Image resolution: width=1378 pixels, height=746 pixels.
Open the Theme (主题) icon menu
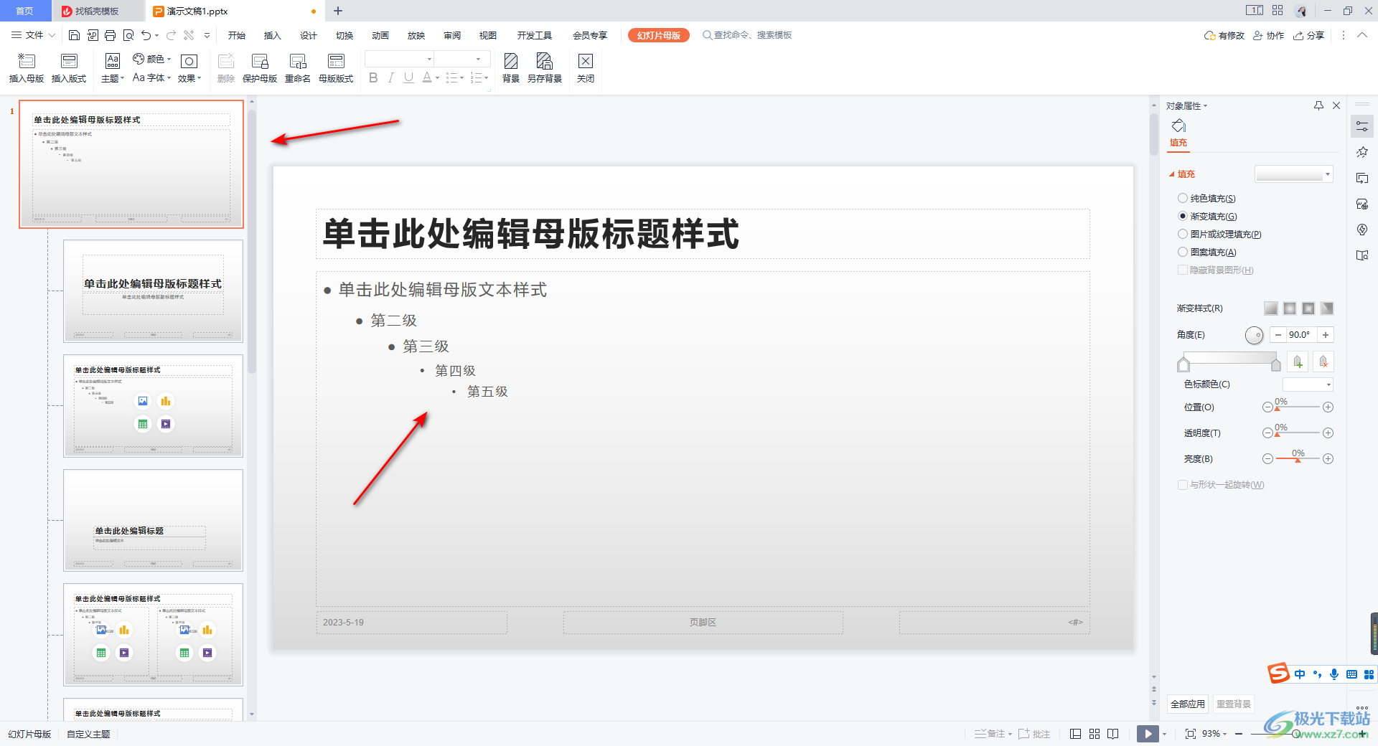pos(113,68)
